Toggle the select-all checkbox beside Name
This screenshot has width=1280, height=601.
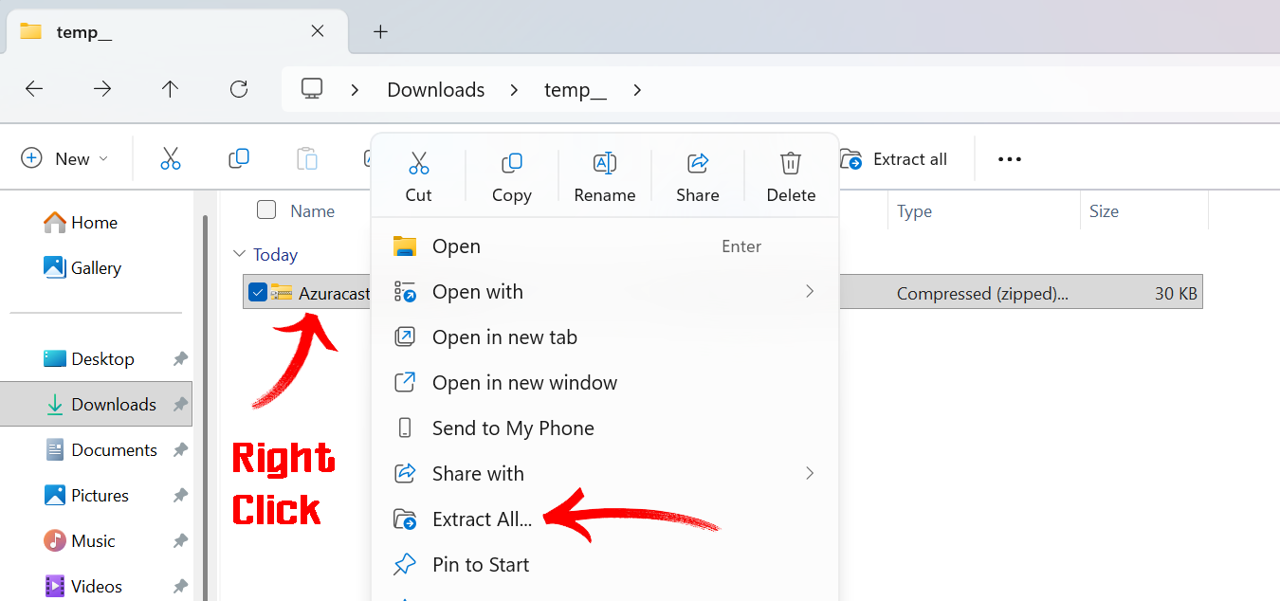point(266,210)
